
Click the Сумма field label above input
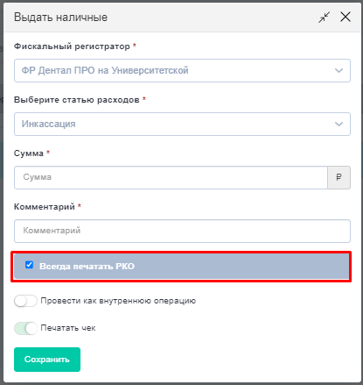[29, 153]
